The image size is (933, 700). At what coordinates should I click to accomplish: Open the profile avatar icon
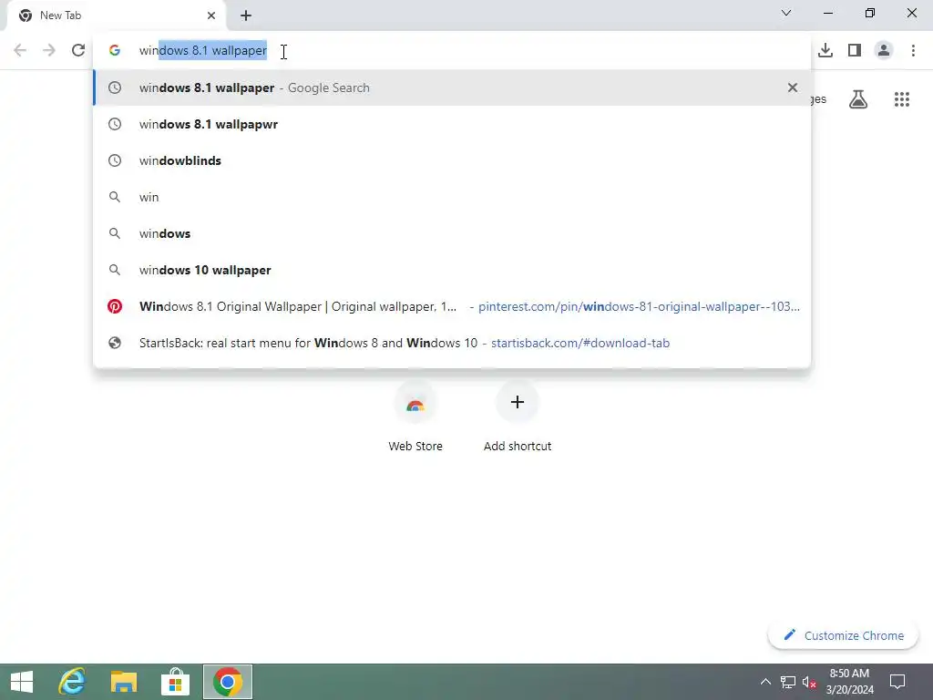[x=884, y=50]
